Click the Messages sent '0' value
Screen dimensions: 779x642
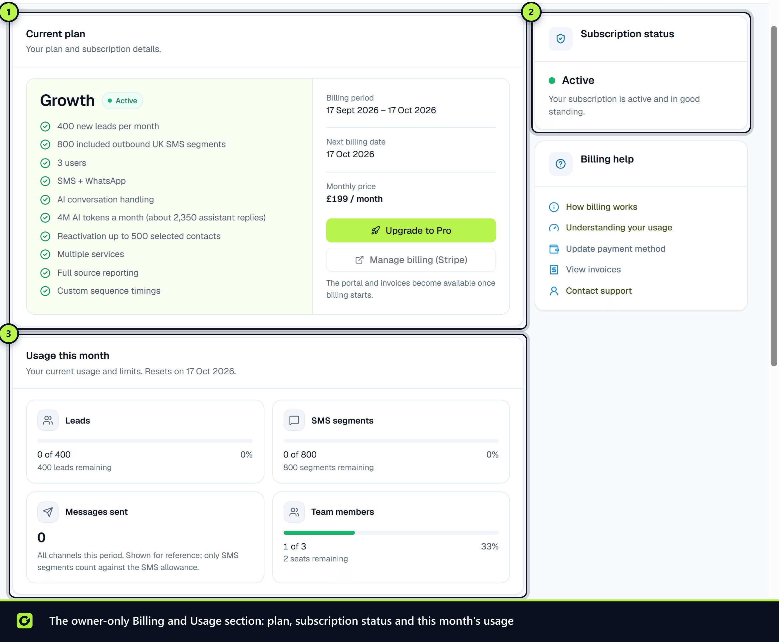(x=41, y=537)
